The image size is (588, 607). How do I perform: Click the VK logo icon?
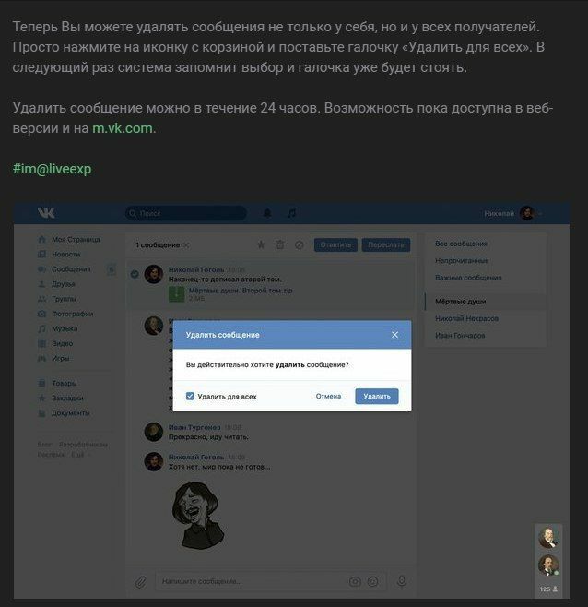click(46, 213)
